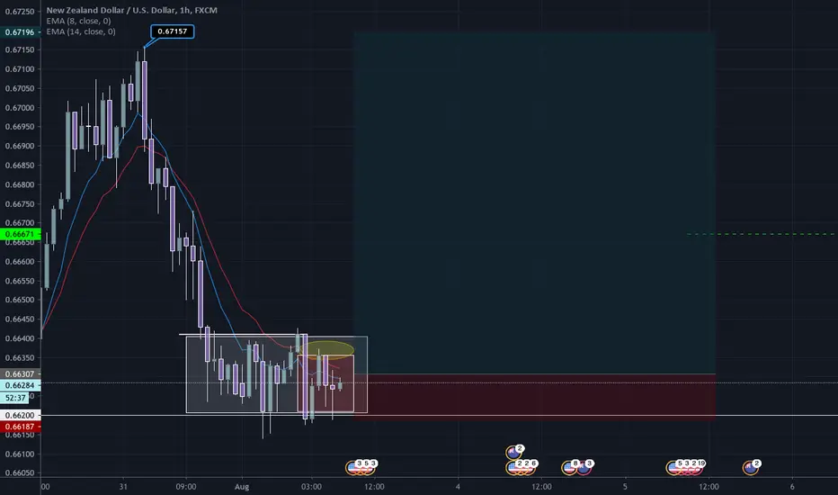Click the 0.67250 price scale tick
The image size is (838, 495).
20,11
